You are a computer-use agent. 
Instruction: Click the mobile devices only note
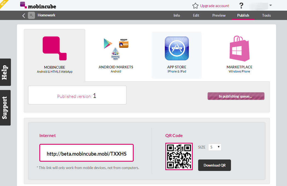pyautogui.click(x=88, y=168)
